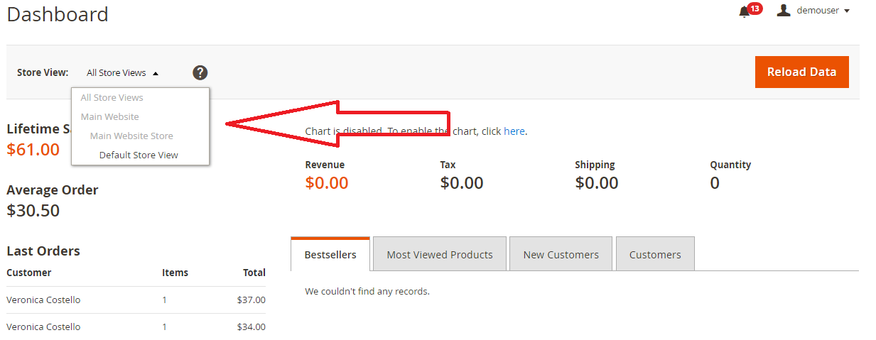
Task: Open the Store View help question icon
Action: [x=200, y=72]
